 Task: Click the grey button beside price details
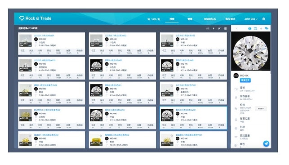(261, 109)
